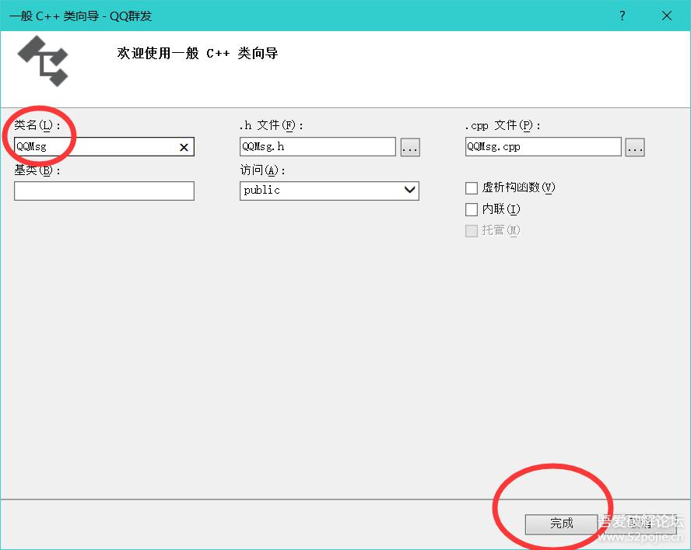
Task: Focus the 基类 base class input field
Action: [x=103, y=191]
